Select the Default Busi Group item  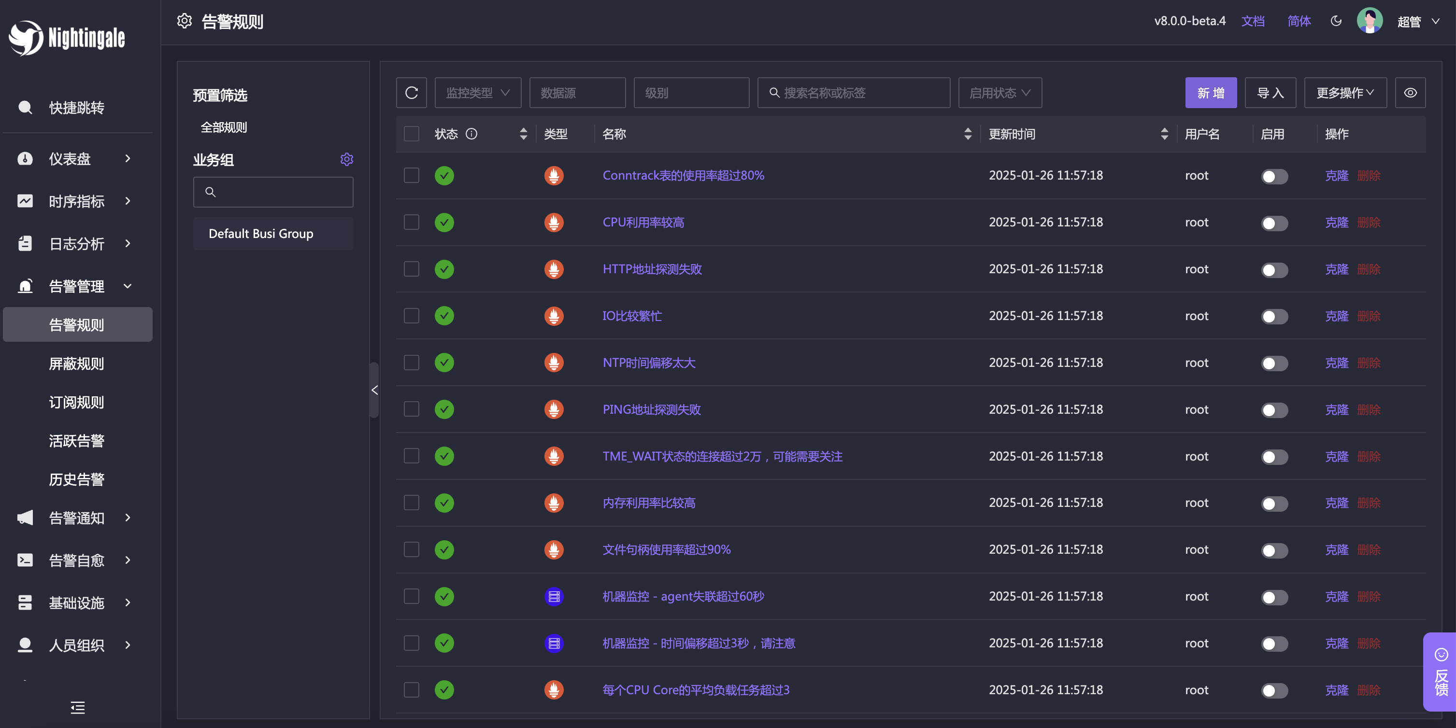[x=273, y=234]
